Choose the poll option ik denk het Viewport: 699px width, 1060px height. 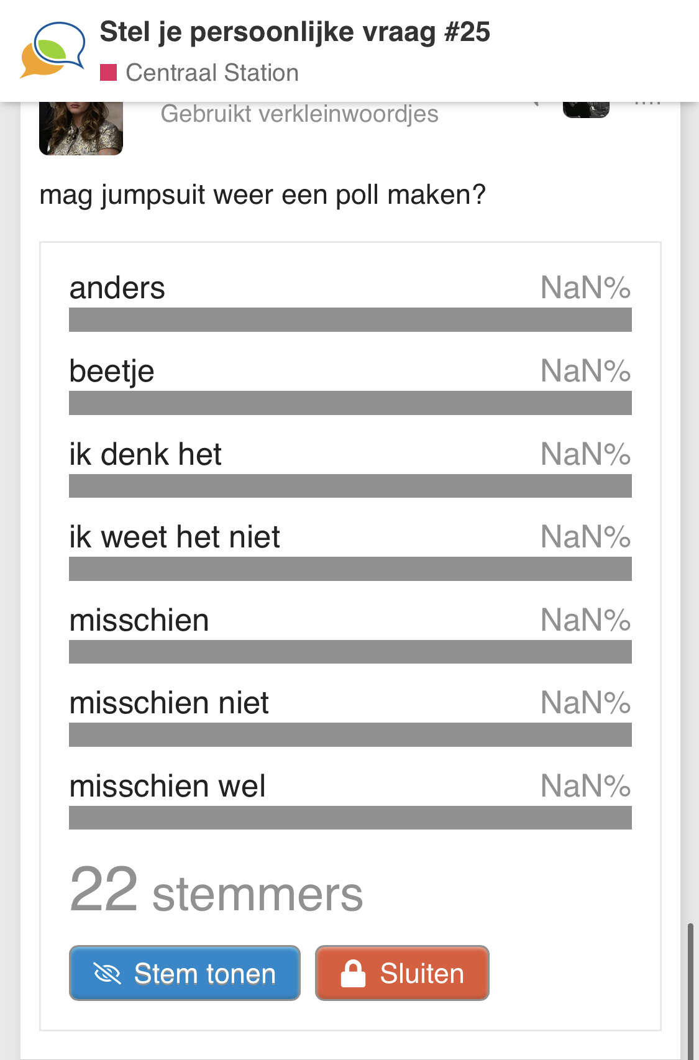click(x=350, y=468)
